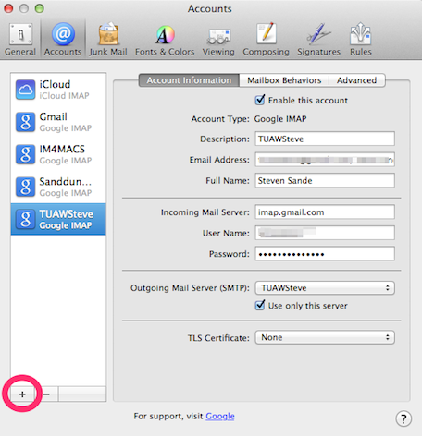Select the IM4MACS account
Image resolution: width=422 pixels, height=436 pixels.
point(58,154)
